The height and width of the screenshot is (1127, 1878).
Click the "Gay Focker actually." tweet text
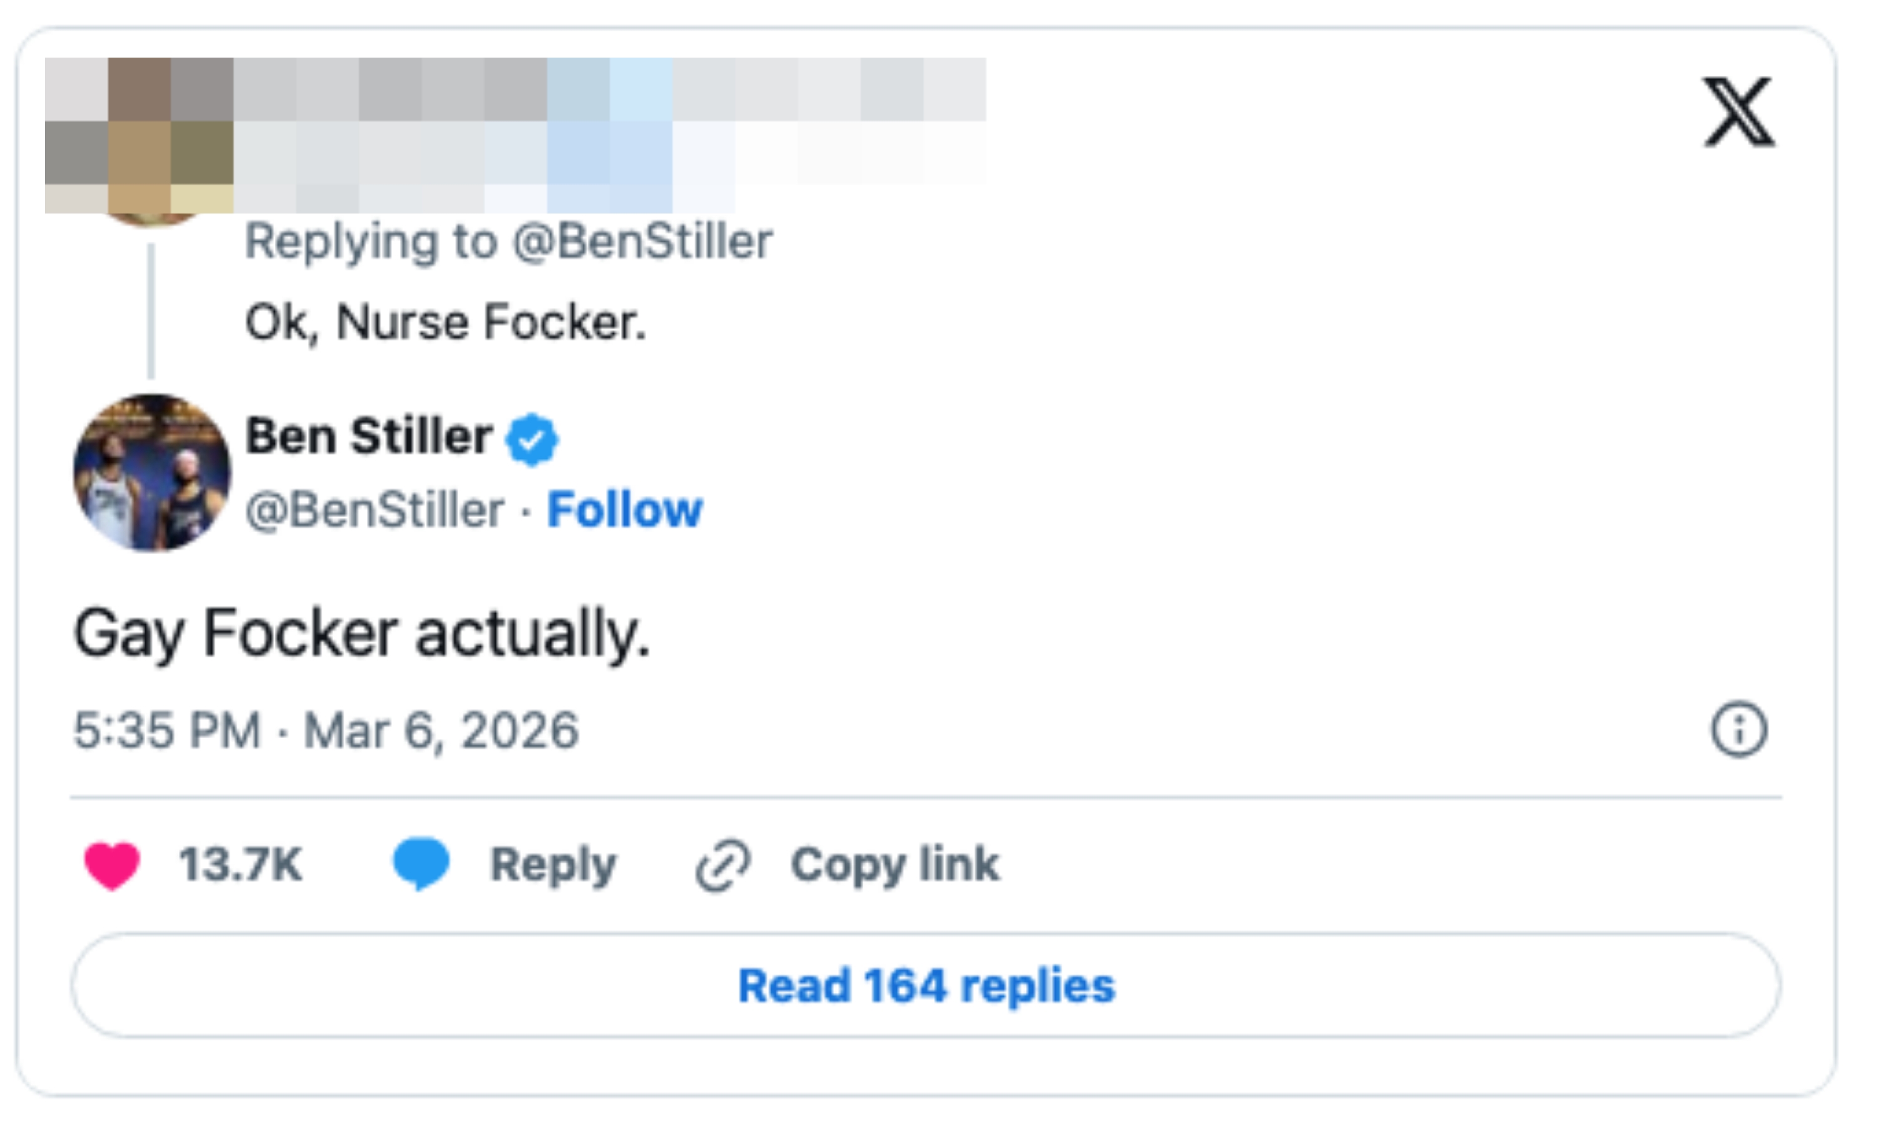click(362, 634)
